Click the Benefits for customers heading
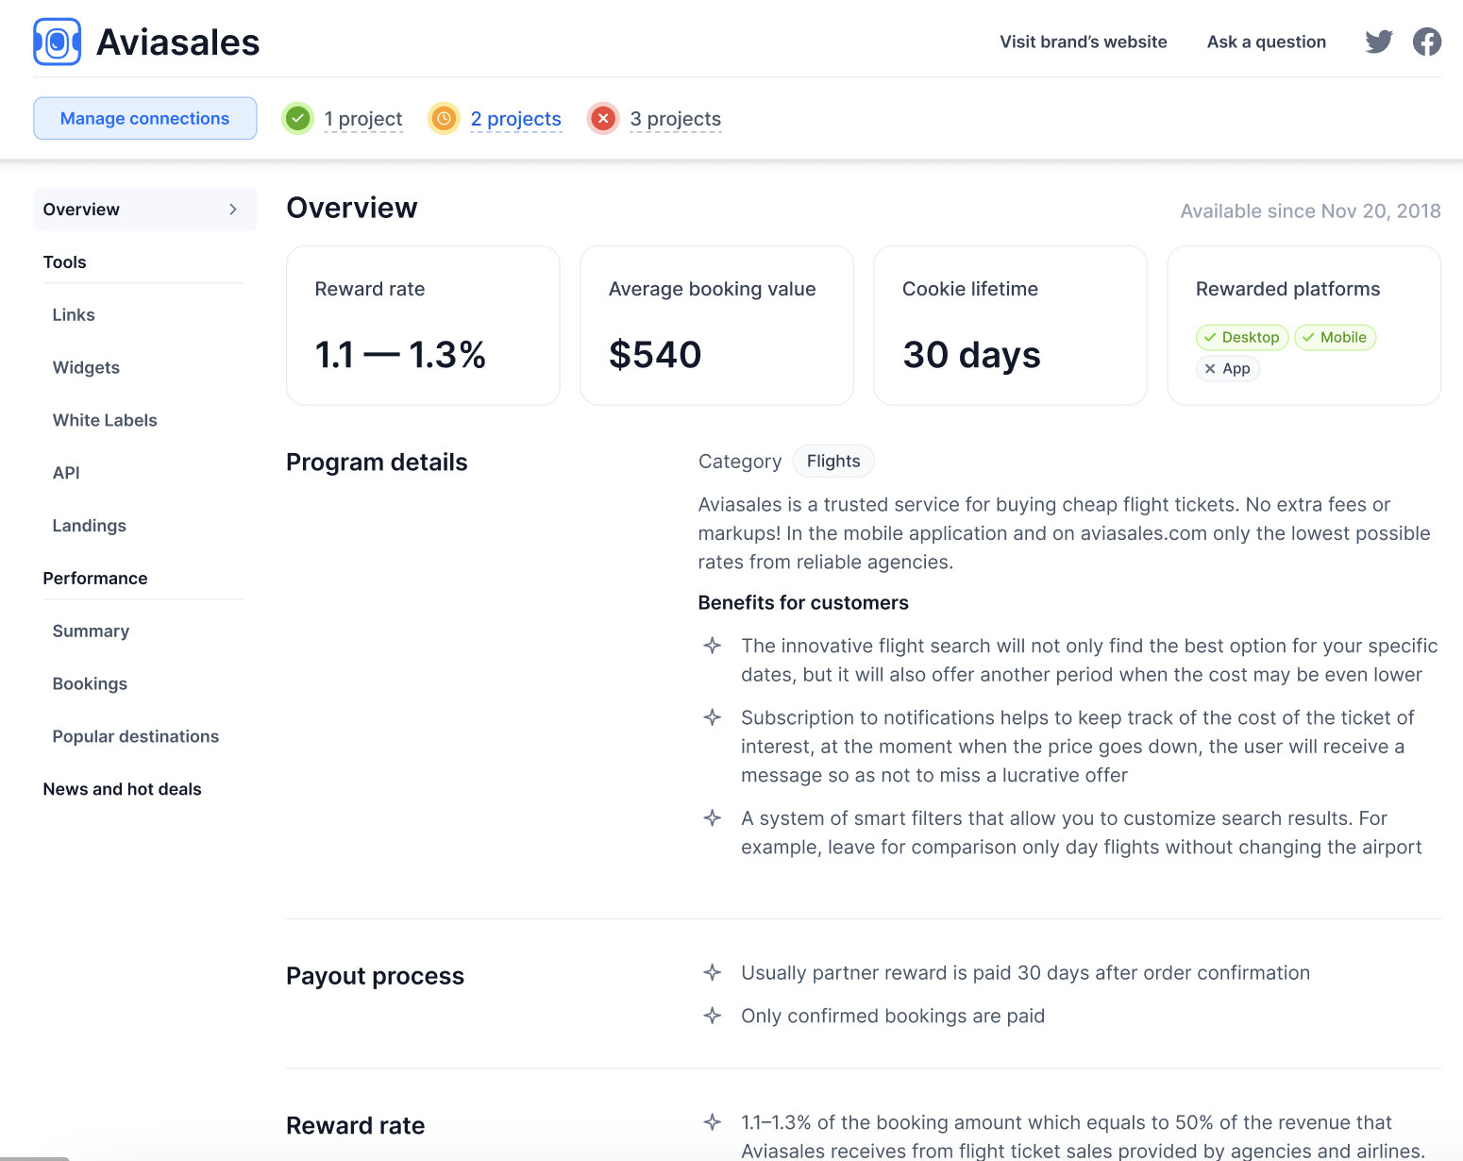Image resolution: width=1463 pixels, height=1161 pixels. 803,603
